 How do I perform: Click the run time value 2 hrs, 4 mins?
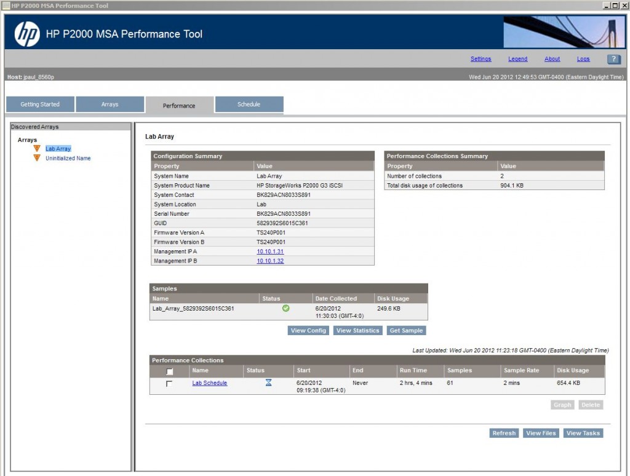[416, 383]
